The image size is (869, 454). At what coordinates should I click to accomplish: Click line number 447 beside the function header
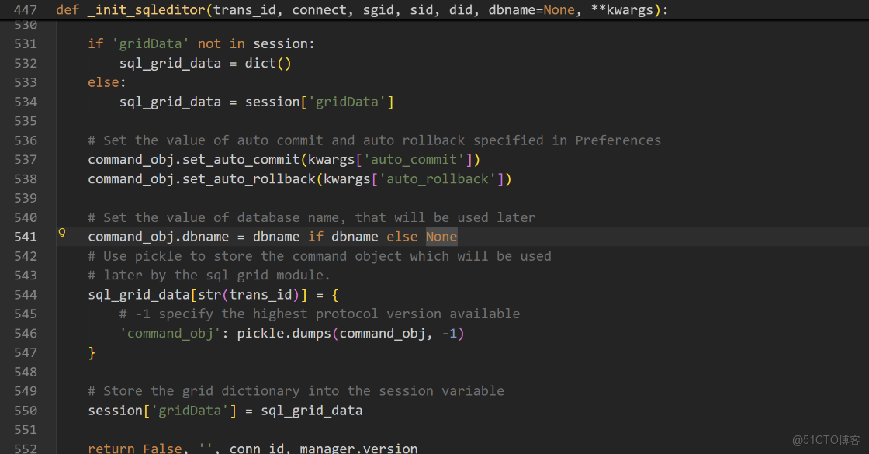pyautogui.click(x=26, y=9)
